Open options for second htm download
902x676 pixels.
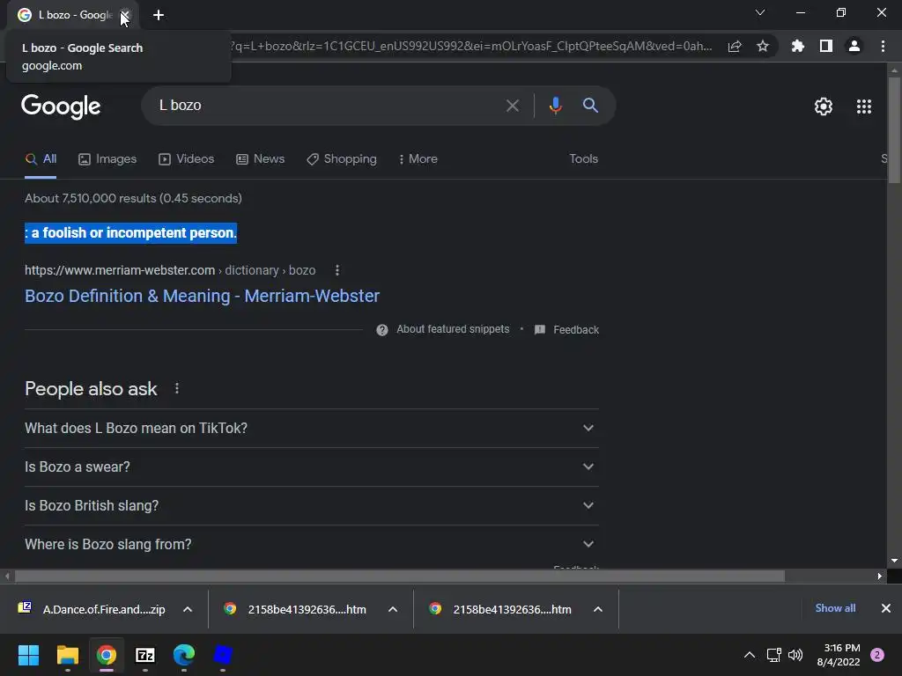[x=598, y=609]
